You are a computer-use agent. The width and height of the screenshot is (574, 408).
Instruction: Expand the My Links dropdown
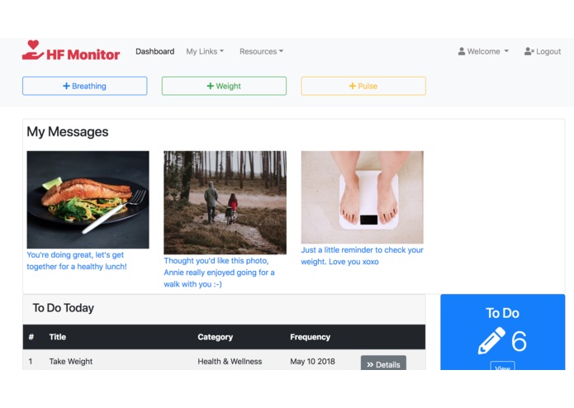(205, 51)
